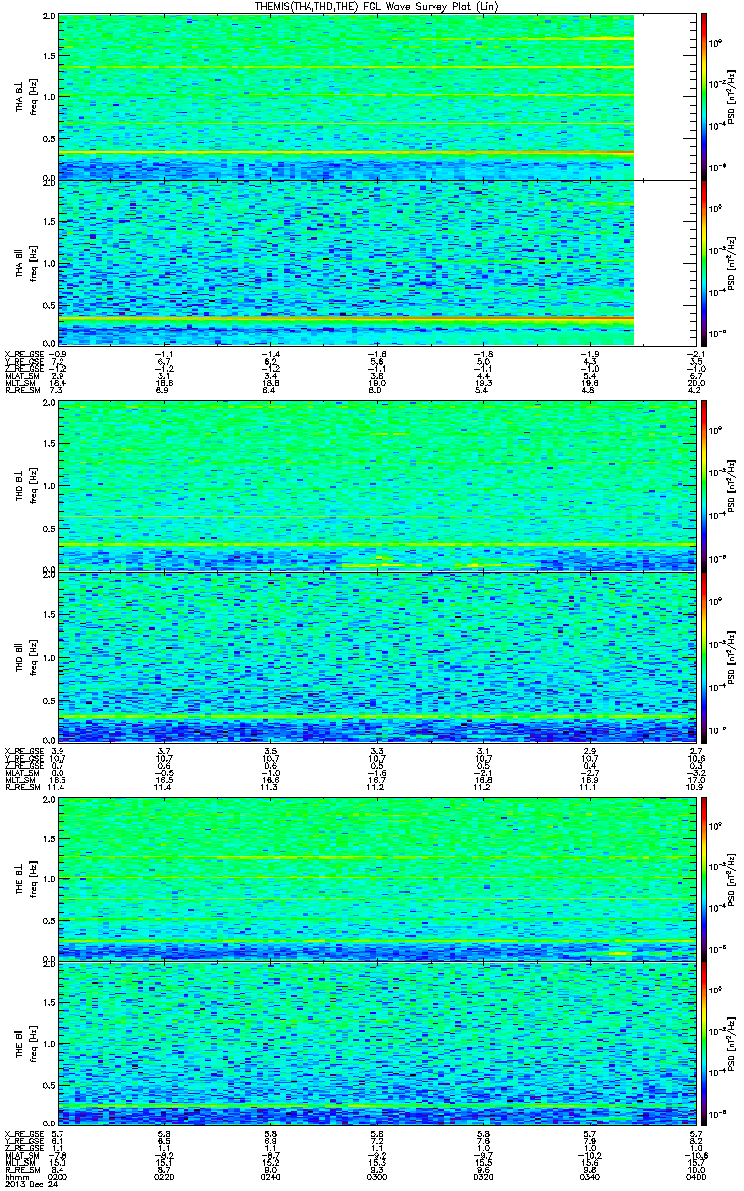Click the color bar beside THA B-perpendicular panel
Viewport: 744px width, 1191px height.
[x=703, y=96]
